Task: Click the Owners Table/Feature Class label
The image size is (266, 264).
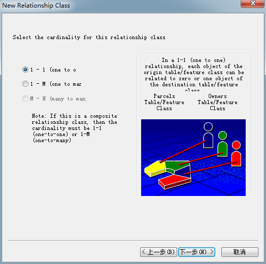Action: [x=217, y=102]
